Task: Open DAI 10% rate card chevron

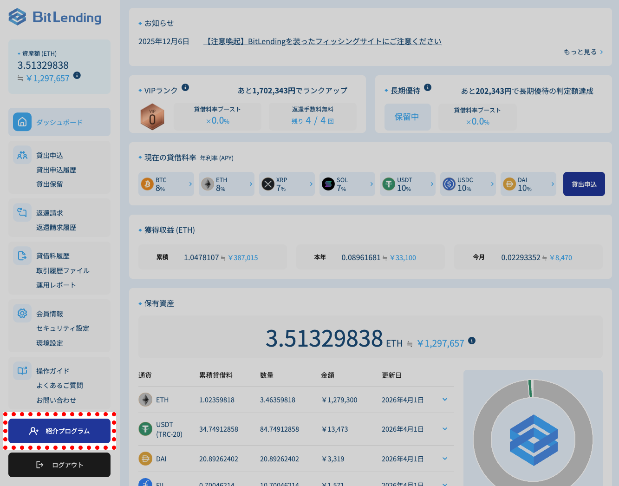Action: coord(553,184)
